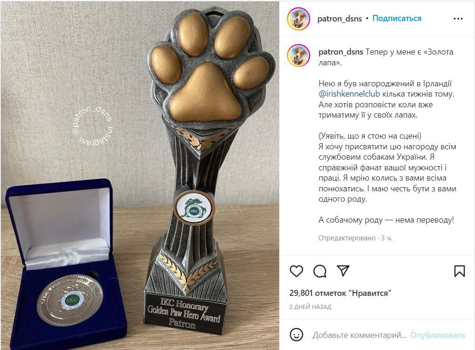Follow account via Подписаться link

coord(397,19)
